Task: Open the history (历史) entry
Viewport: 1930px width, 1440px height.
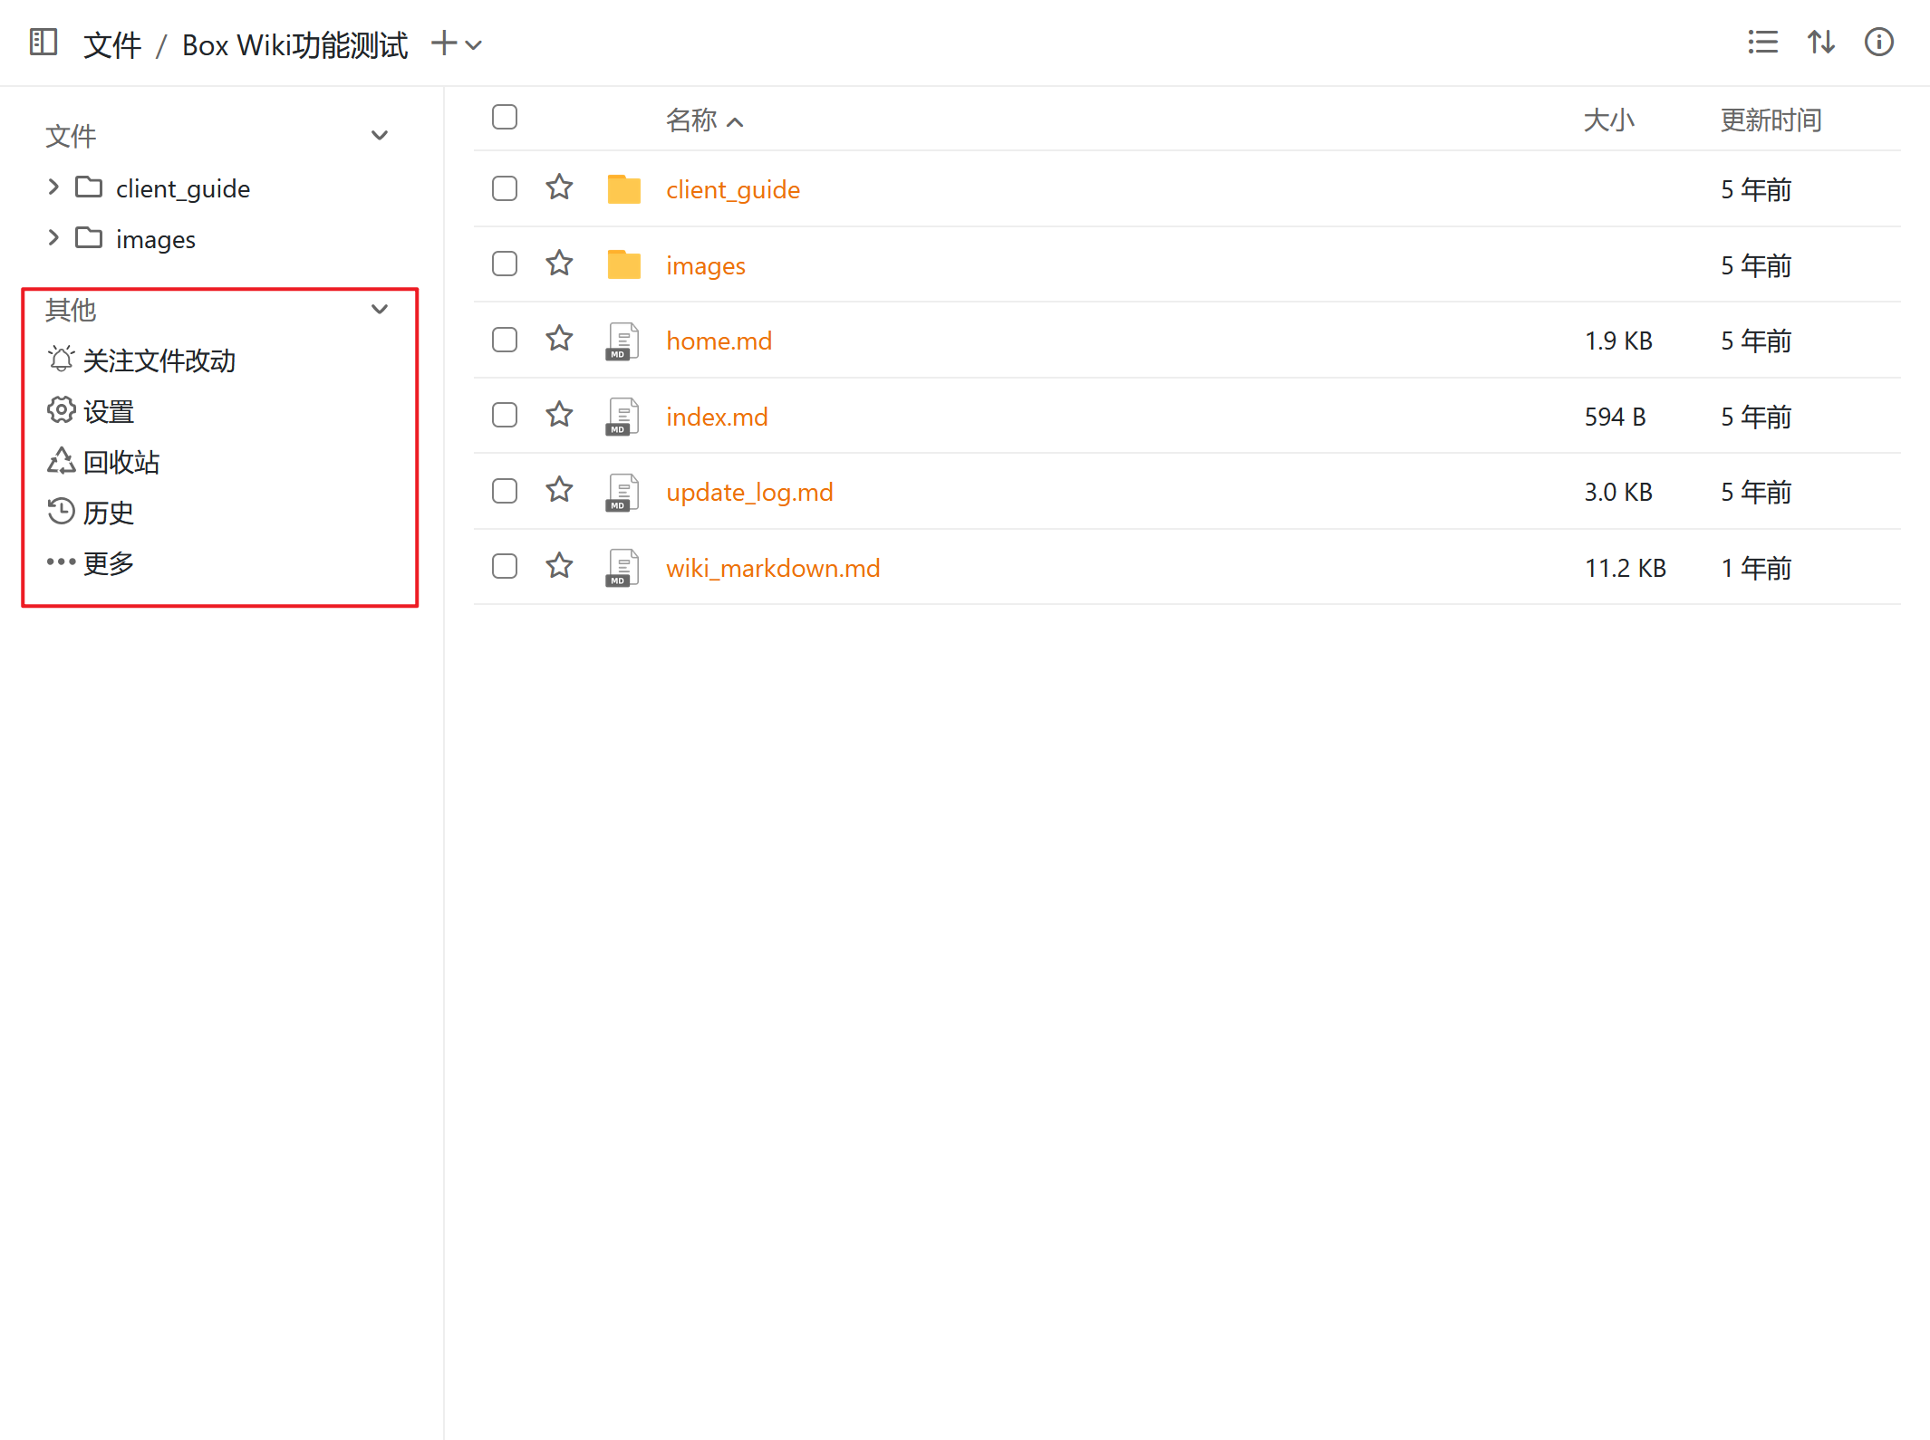Action: pyautogui.click(x=107, y=513)
